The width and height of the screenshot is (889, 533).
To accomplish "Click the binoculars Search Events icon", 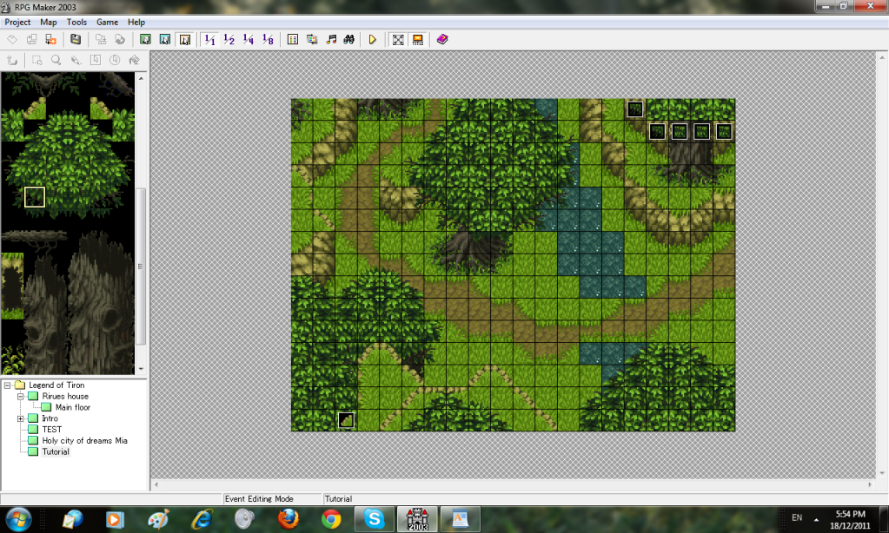I will [349, 39].
